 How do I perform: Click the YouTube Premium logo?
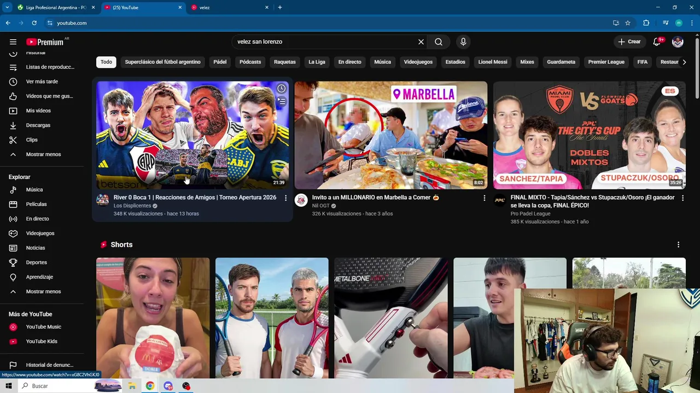coord(45,42)
